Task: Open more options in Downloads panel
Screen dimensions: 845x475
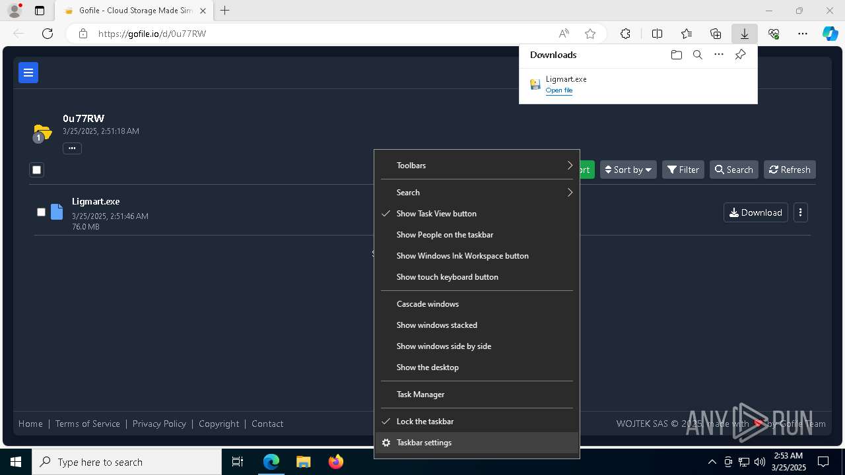Action: pos(719,55)
